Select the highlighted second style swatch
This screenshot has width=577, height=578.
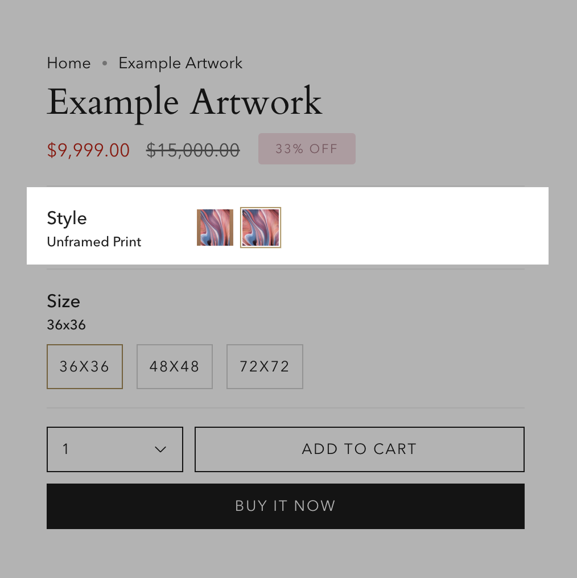261,228
